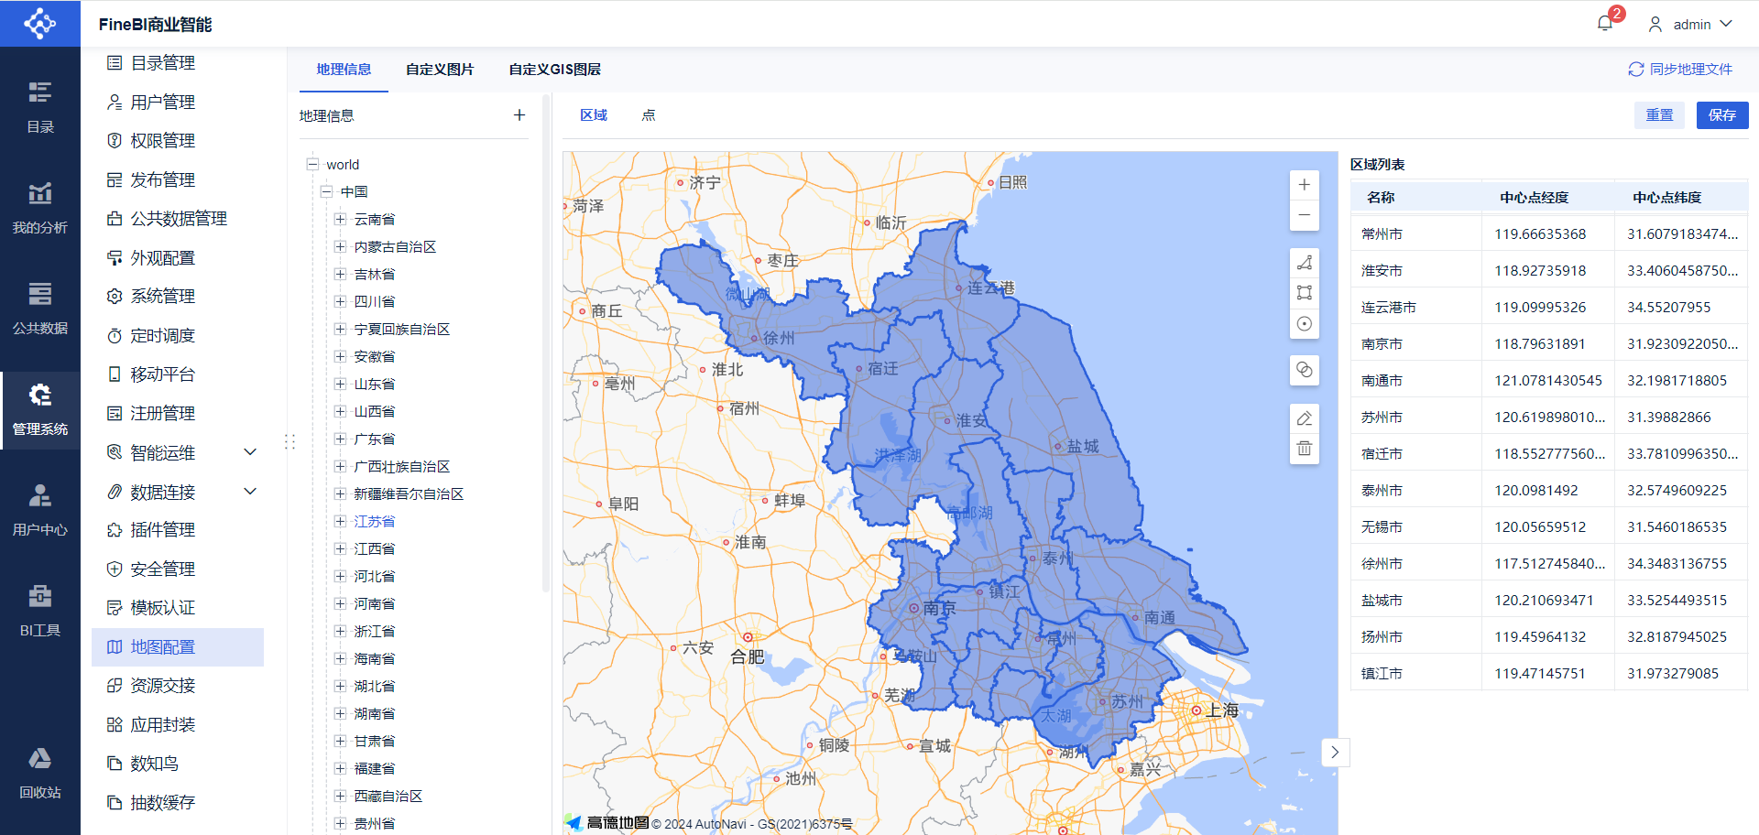Select 江苏省 in the region tree

click(x=375, y=522)
